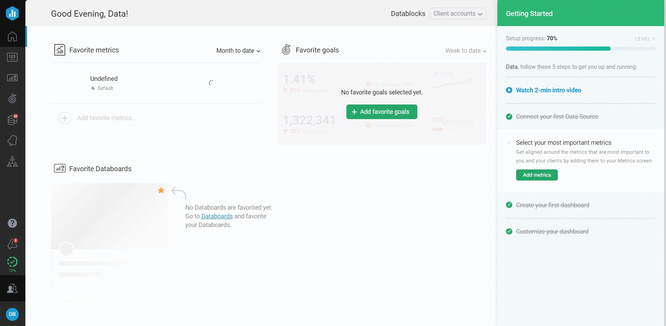Open the Databoards sidebar icon
Viewport: 666px width, 326px height.
[12, 78]
